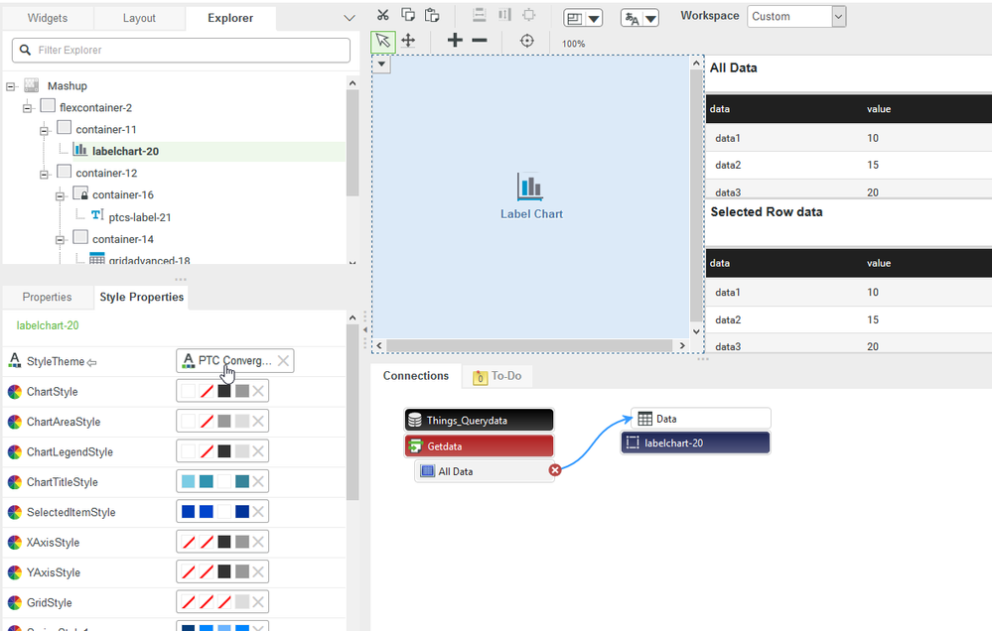Open the localization language dropdown
Viewport: 992px width, 631px height.
coord(639,18)
